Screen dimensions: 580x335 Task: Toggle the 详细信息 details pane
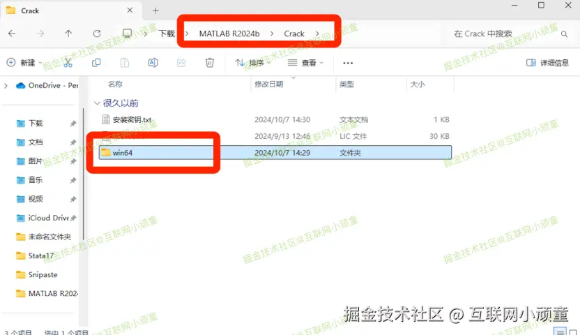[547, 63]
